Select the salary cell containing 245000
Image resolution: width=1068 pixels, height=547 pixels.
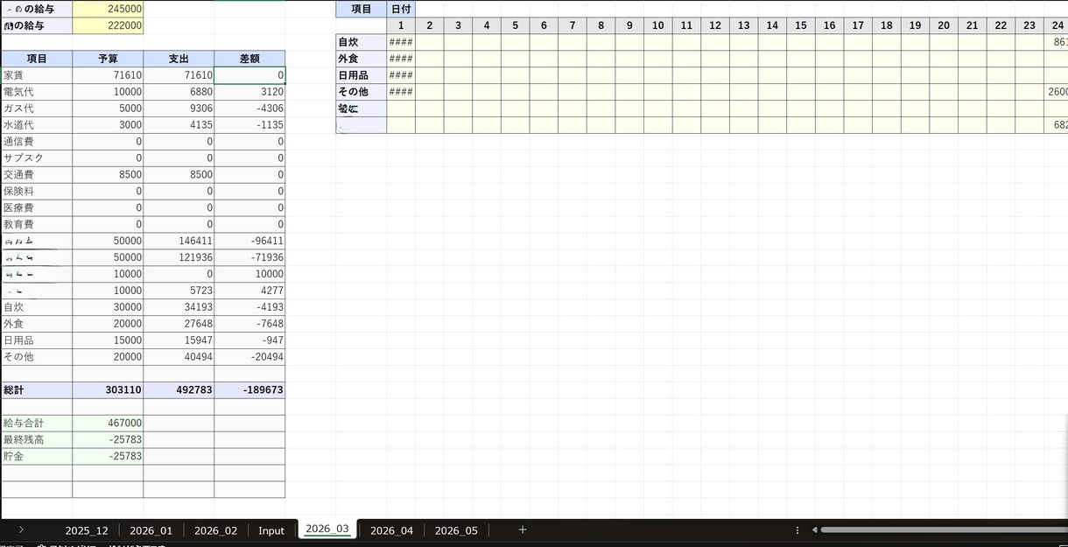[x=108, y=9]
